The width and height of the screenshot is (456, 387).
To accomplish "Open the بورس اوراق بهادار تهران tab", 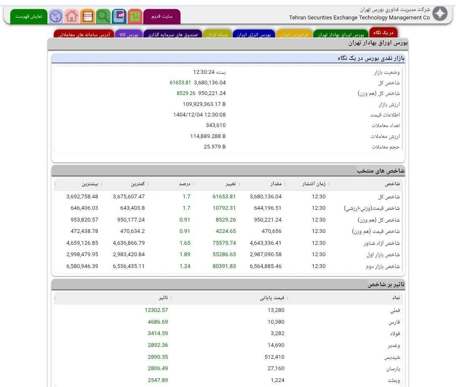I will click(341, 34).
